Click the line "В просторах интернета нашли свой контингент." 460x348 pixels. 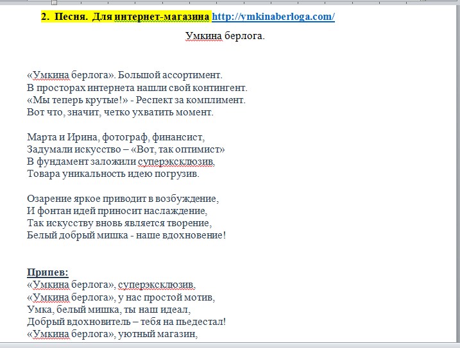click(137, 88)
